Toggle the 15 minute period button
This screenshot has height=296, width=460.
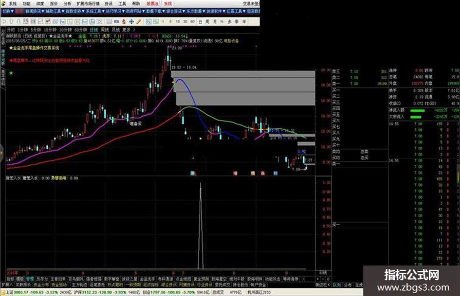pyautogui.click(x=178, y=22)
